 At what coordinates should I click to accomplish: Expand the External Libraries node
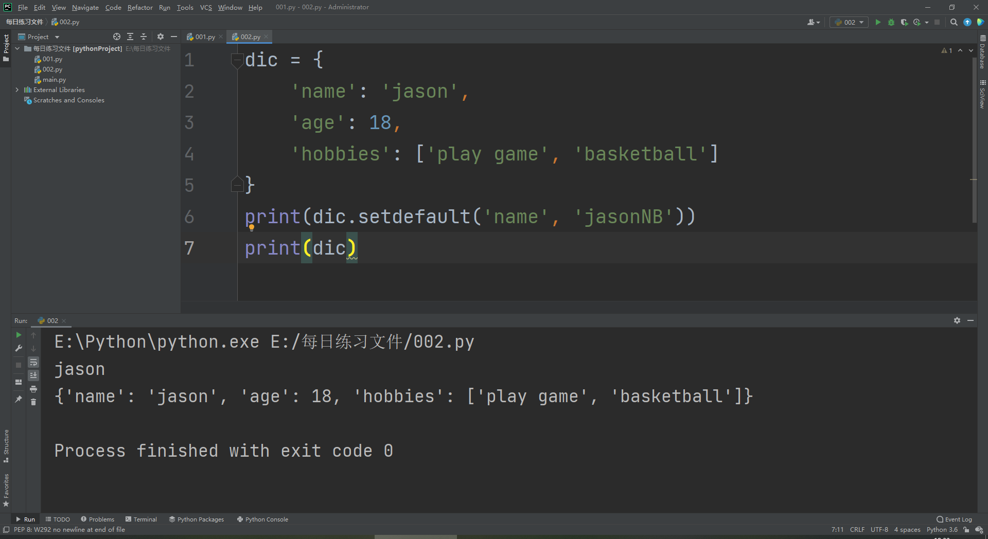[x=17, y=89]
